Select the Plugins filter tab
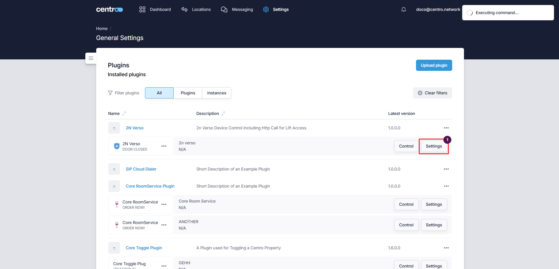559x269 pixels. 188,93
